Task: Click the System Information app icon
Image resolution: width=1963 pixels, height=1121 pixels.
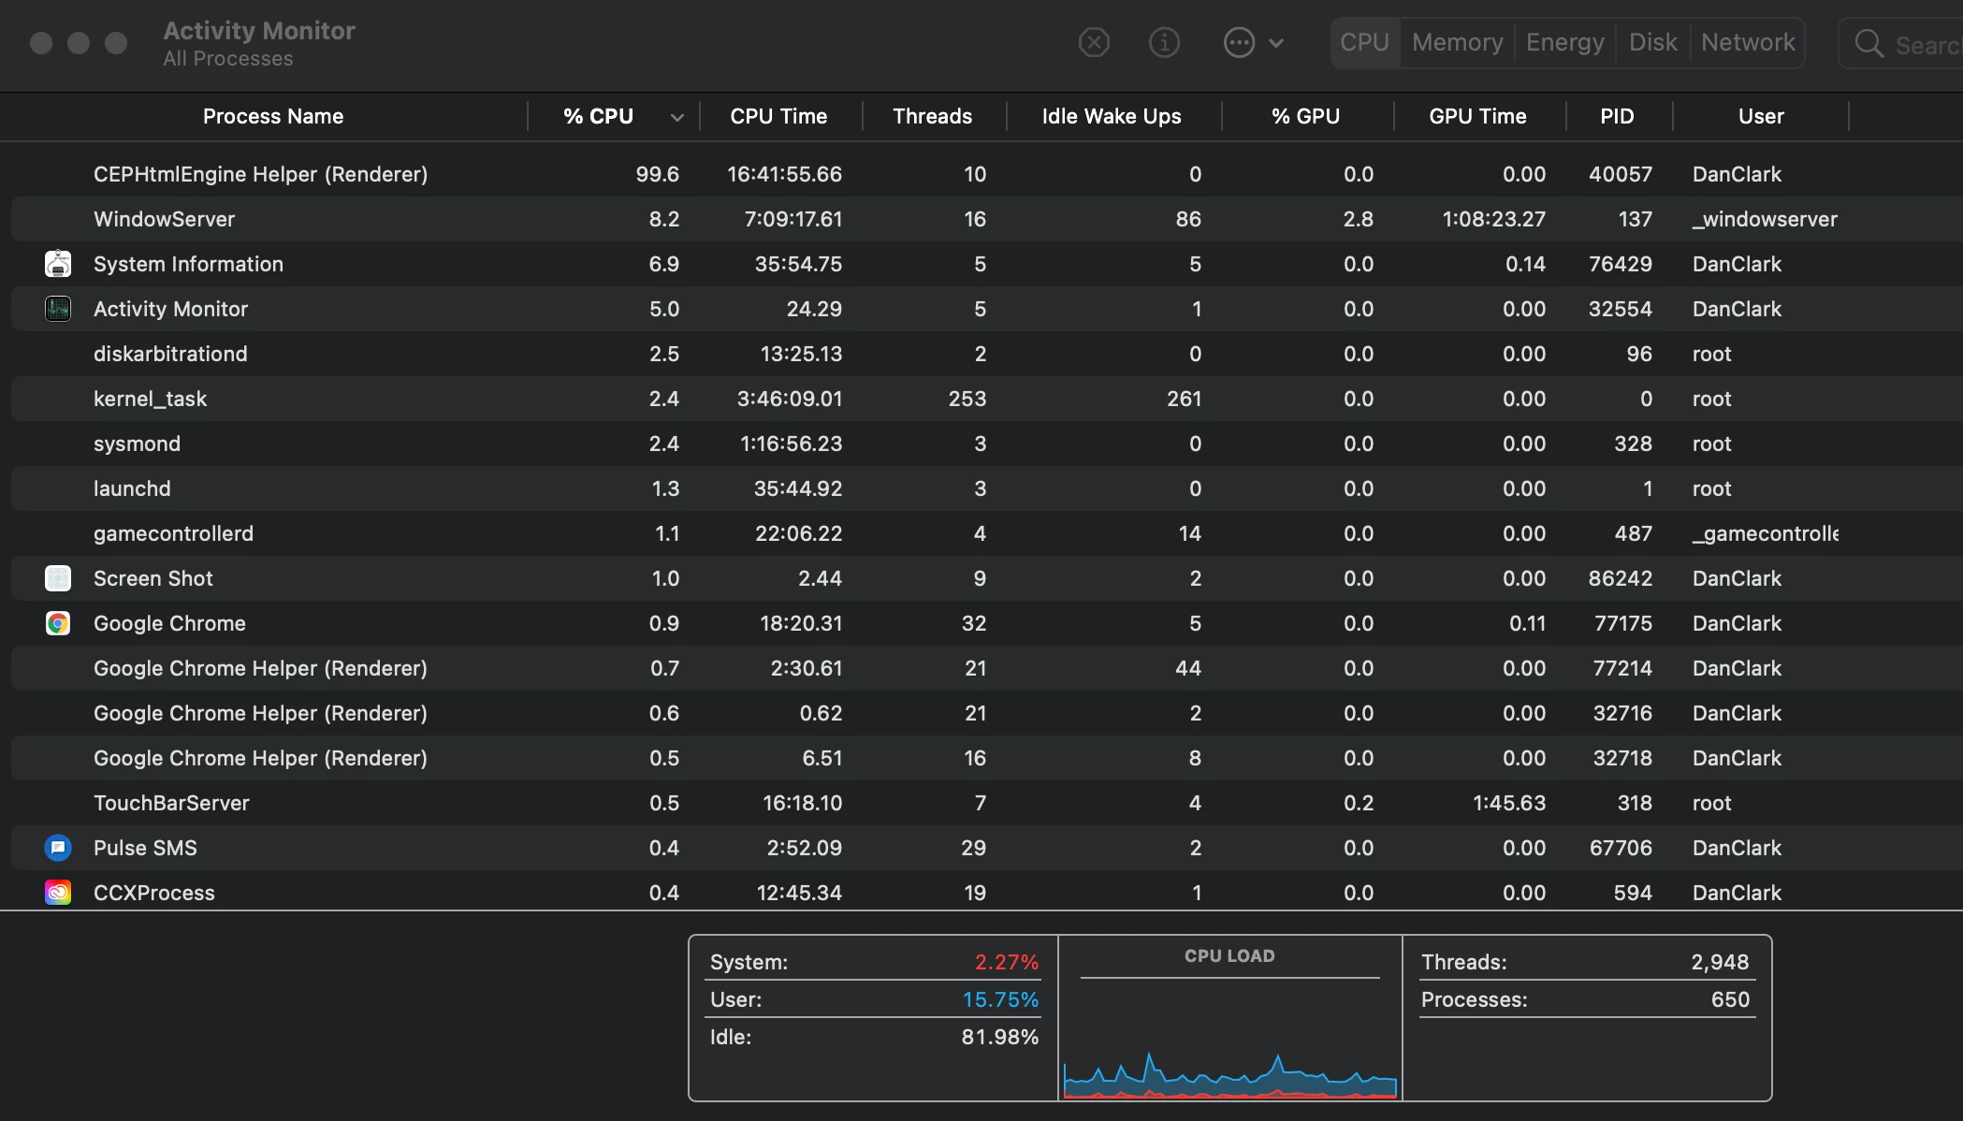Action: click(x=58, y=264)
